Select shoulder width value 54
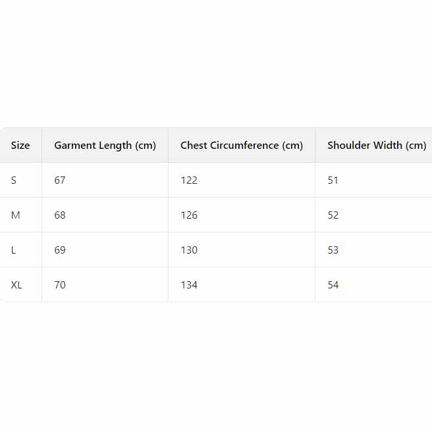Image resolution: width=432 pixels, height=432 pixels. click(x=333, y=285)
